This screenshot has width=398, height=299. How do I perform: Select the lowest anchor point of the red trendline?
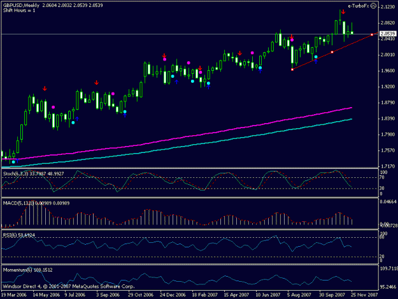pos(292,69)
